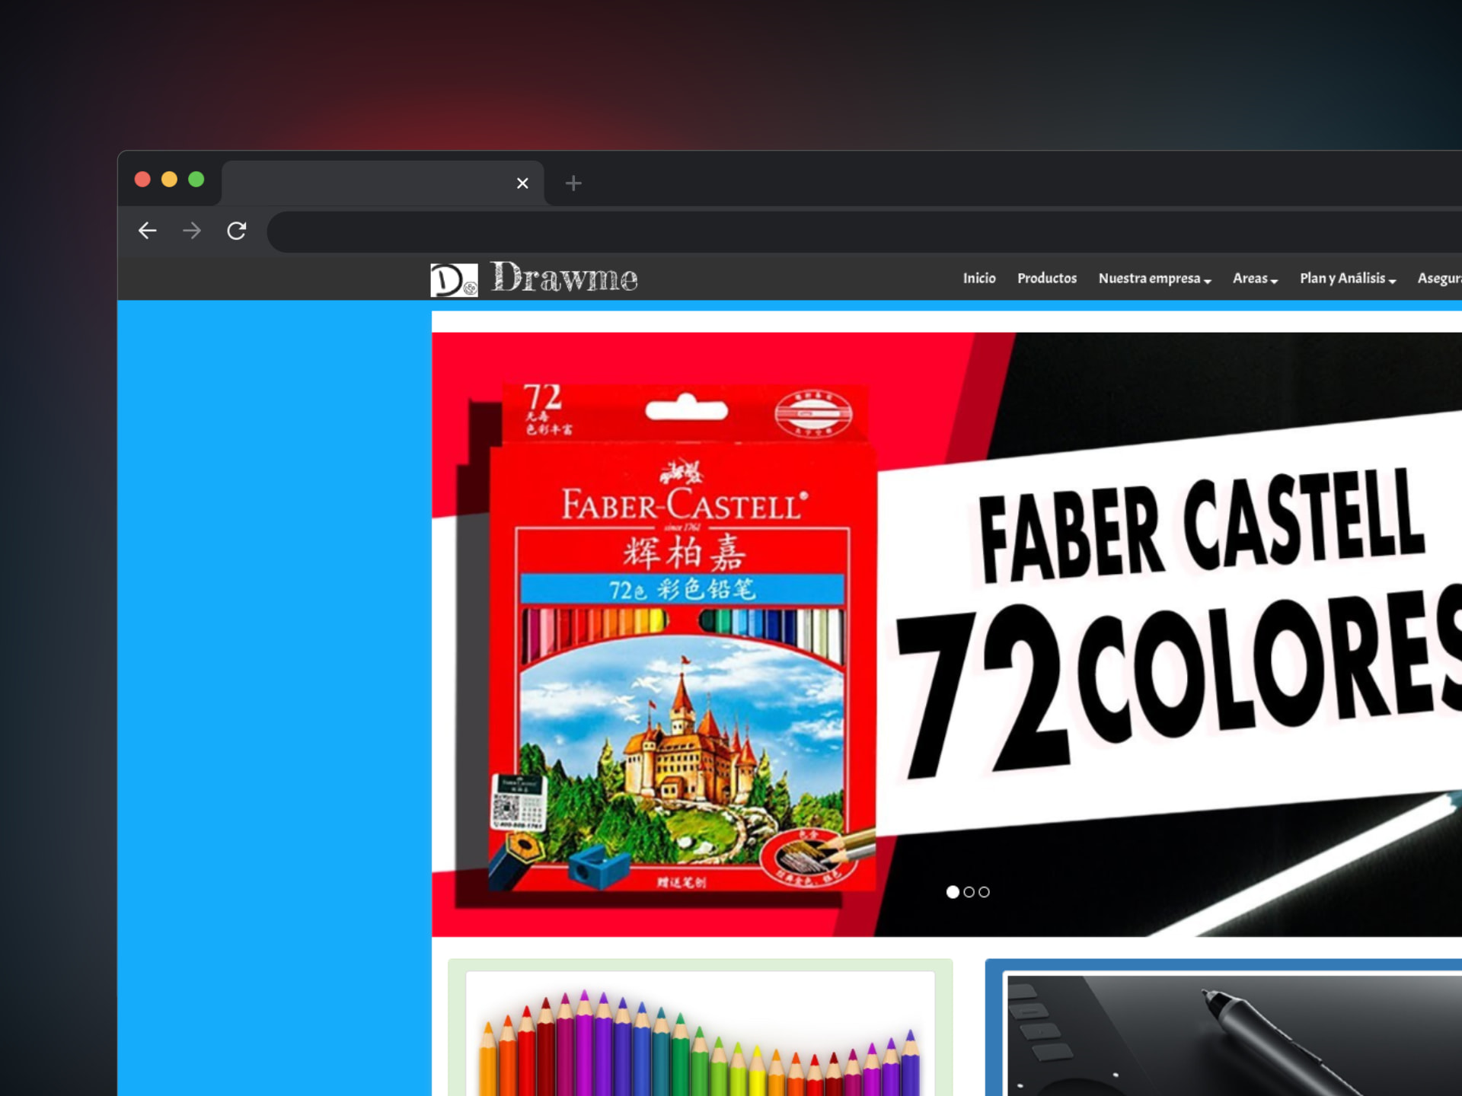Expand the Plan y Análisis dropdown menu

tap(1347, 278)
